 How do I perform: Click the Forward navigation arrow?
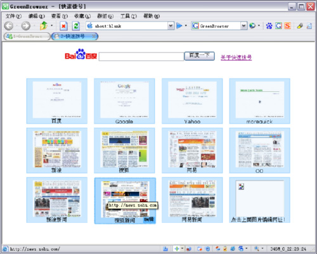[x=26, y=26]
